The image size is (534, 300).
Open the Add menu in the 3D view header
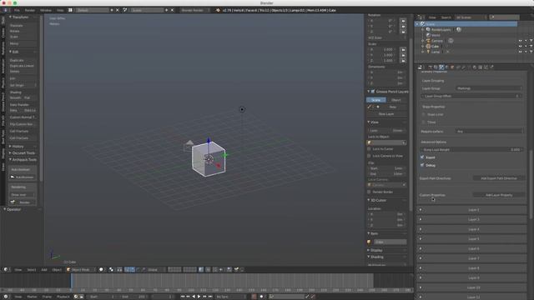coord(44,269)
